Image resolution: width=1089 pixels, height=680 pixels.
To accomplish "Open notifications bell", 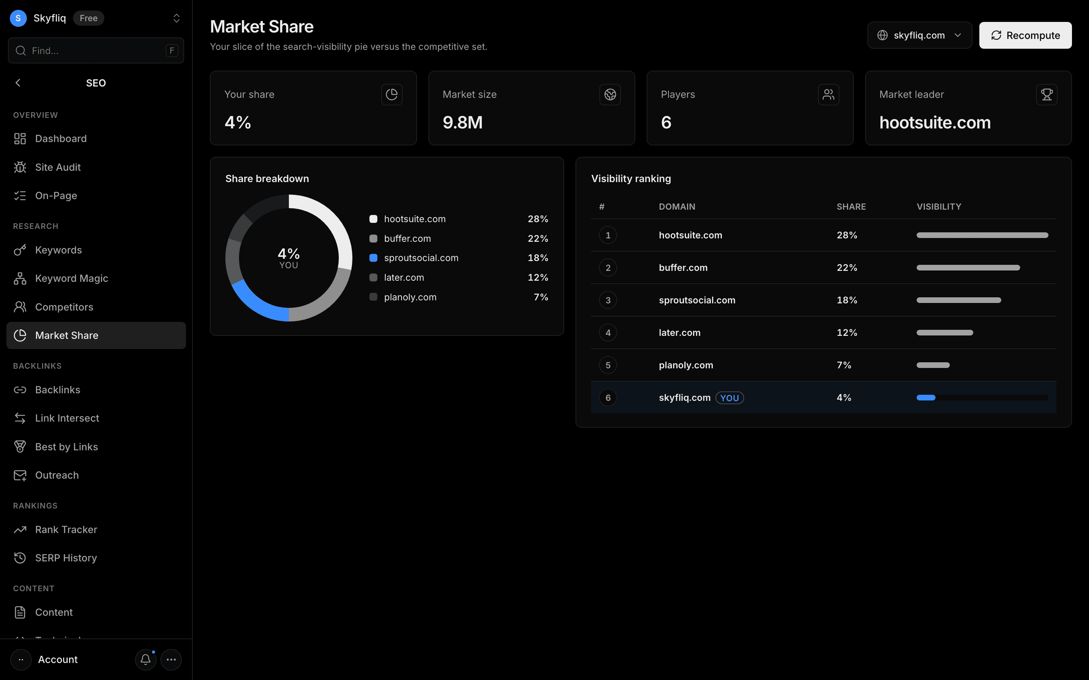I will [x=145, y=659].
